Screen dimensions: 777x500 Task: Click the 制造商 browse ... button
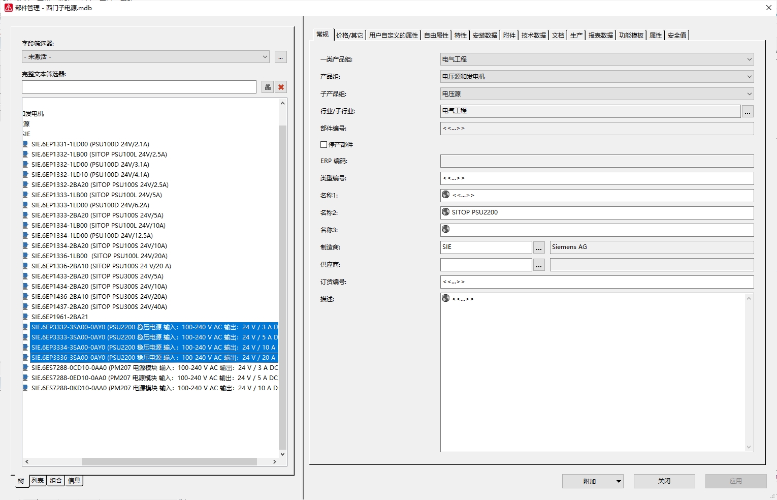pos(539,247)
